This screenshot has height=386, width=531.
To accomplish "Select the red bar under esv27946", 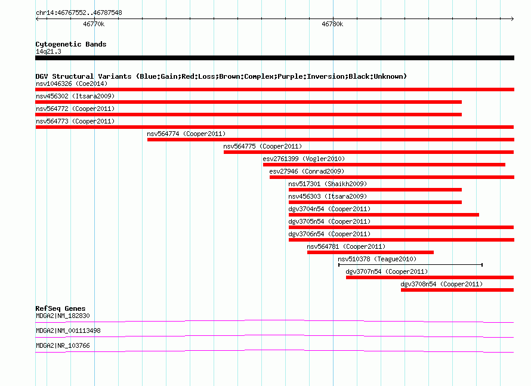I will click(392, 177).
